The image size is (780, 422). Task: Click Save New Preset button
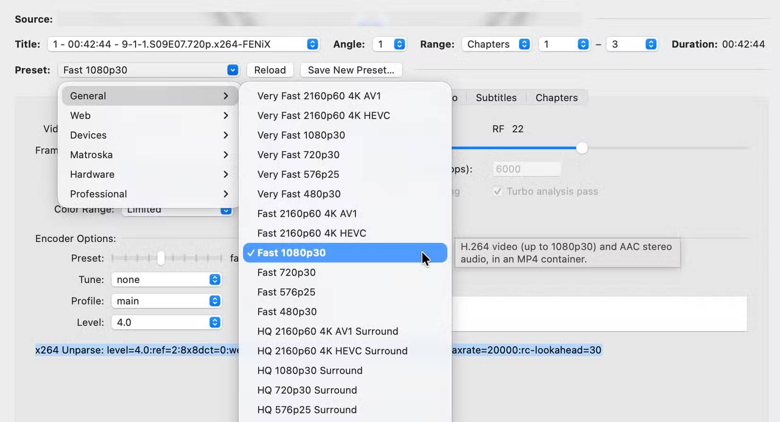pos(351,70)
